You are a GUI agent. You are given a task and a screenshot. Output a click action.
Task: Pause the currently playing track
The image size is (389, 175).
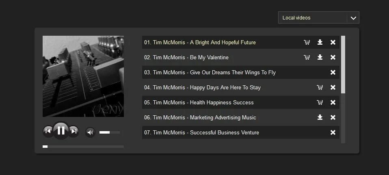pyautogui.click(x=61, y=131)
